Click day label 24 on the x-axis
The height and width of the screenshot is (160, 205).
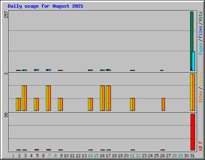pyautogui.click(x=150, y=156)
